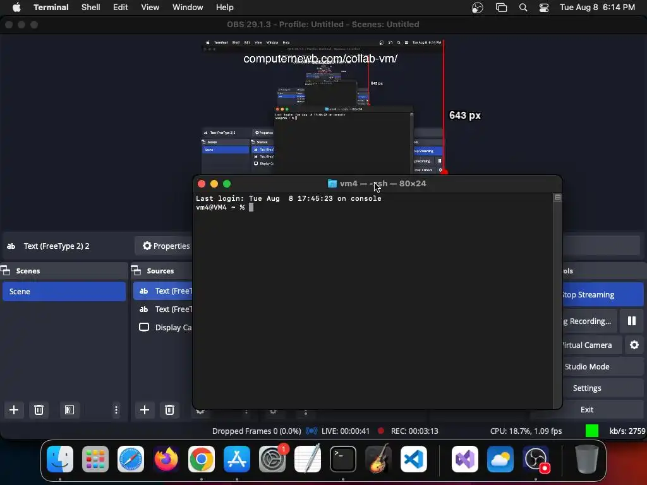Viewport: 647px width, 485px height.
Task: Start the Virtual Camera
Action: point(591,345)
